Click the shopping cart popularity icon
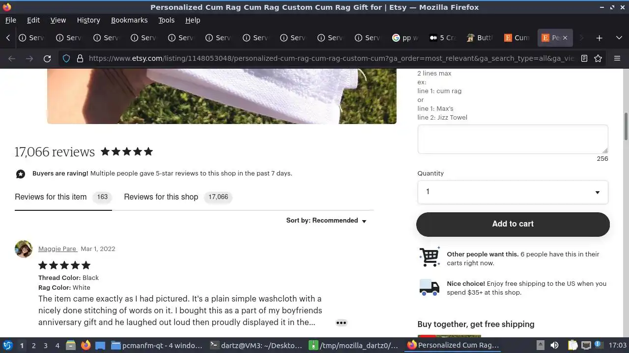 click(429, 257)
